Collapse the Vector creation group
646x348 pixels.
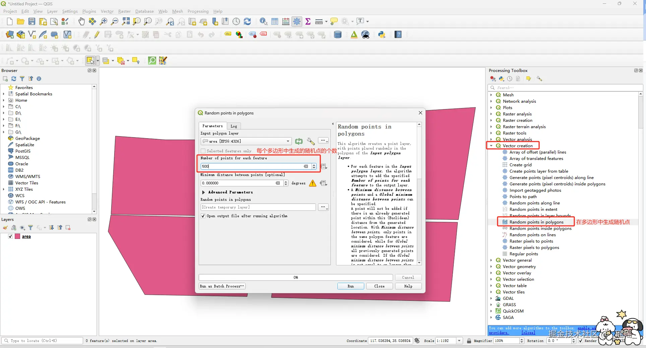pos(491,146)
